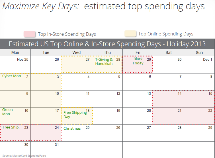Click the Dec 24 calendar cell

tap(46, 133)
